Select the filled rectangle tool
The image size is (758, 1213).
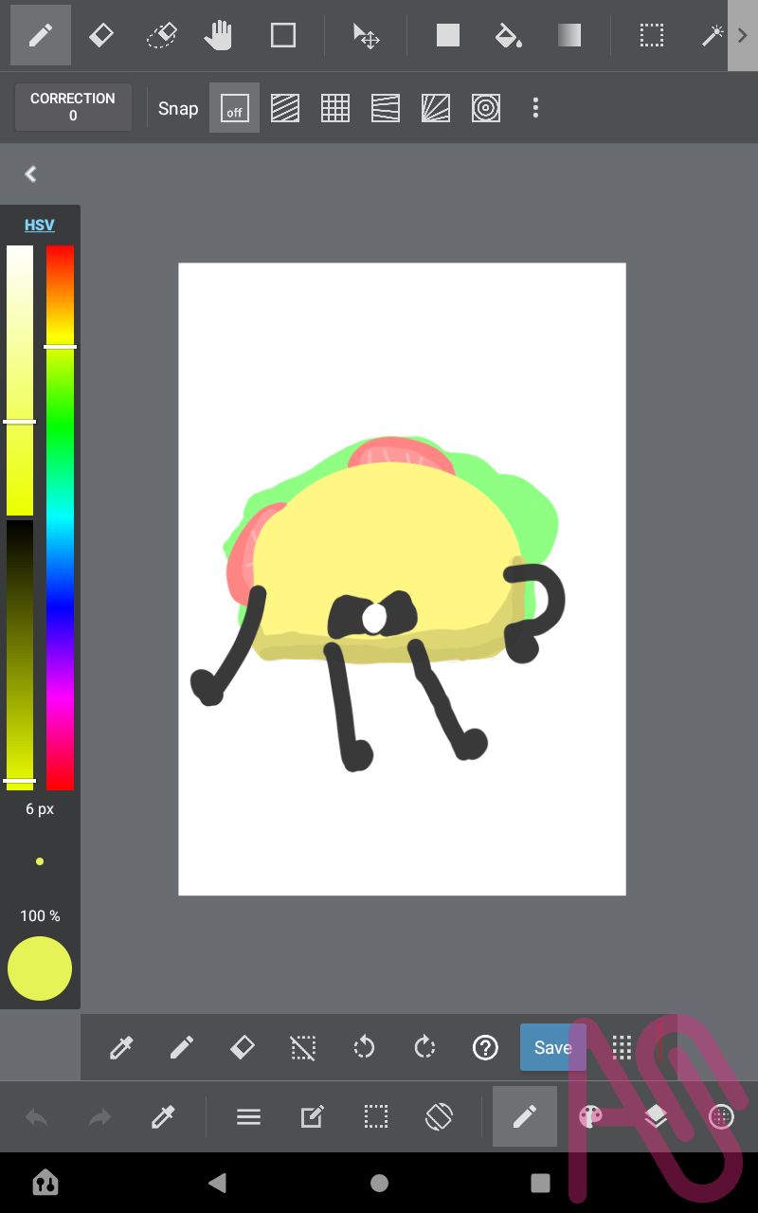coord(447,36)
